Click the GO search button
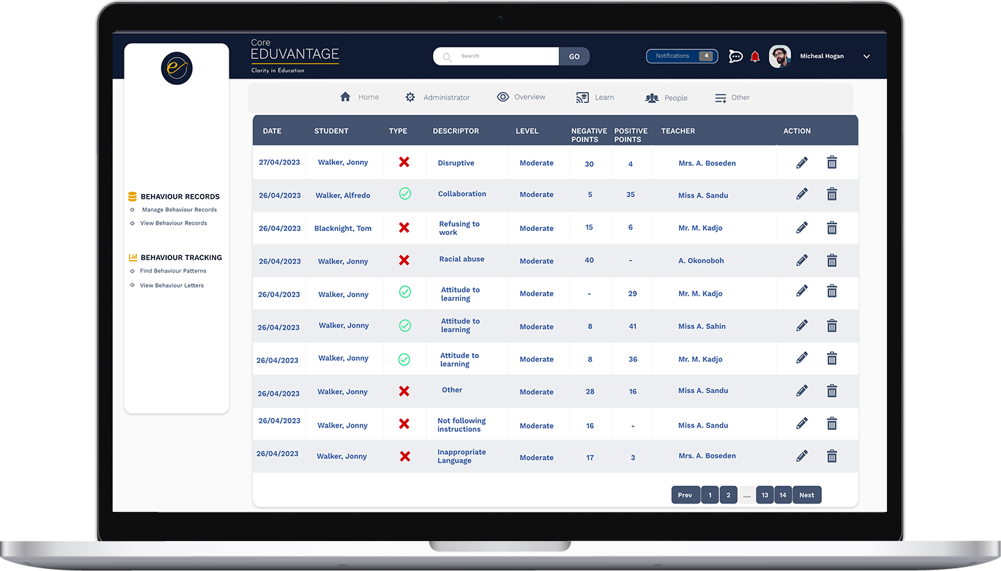This screenshot has height=571, width=1001. tap(574, 56)
